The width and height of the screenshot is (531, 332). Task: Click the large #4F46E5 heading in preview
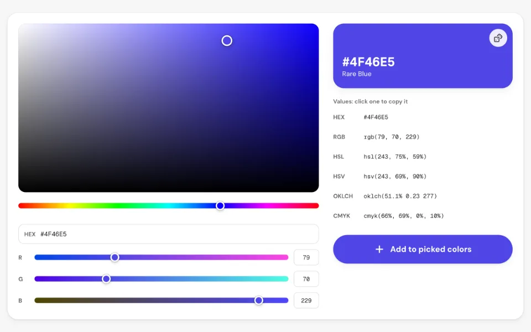[x=368, y=62]
